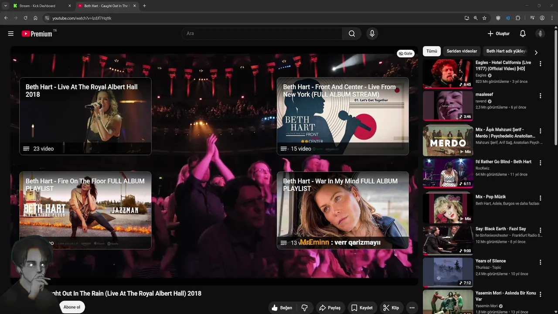The height and width of the screenshot is (314, 558).
Task: Subscribe with Abone ol button
Action: point(72,307)
